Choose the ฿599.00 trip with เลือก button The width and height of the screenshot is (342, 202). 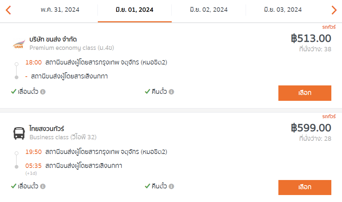pos(305,187)
